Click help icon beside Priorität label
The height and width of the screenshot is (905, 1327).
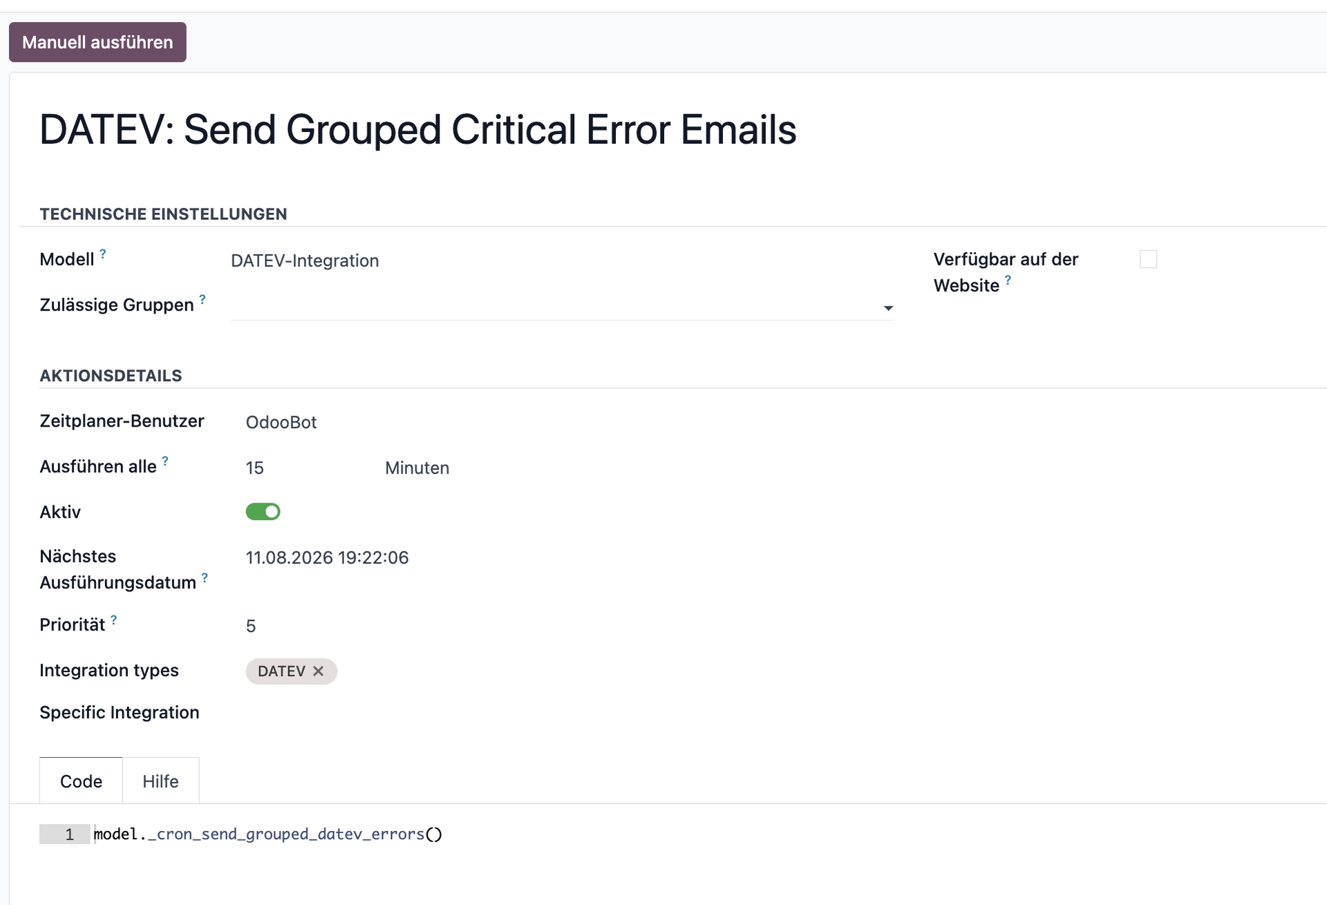pos(114,619)
